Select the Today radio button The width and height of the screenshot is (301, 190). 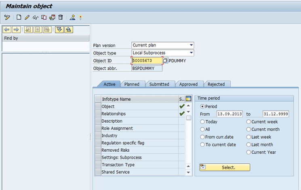(x=202, y=122)
